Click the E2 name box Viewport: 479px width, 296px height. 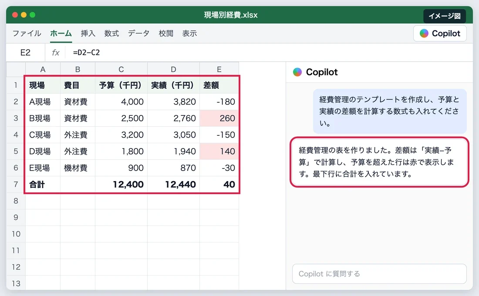[x=25, y=53]
